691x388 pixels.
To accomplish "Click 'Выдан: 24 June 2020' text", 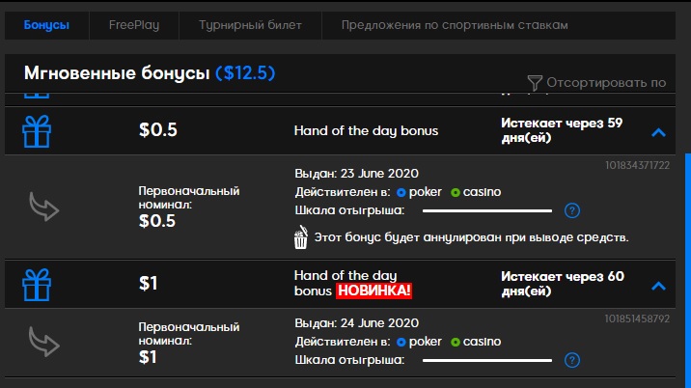I will pyautogui.click(x=356, y=322).
